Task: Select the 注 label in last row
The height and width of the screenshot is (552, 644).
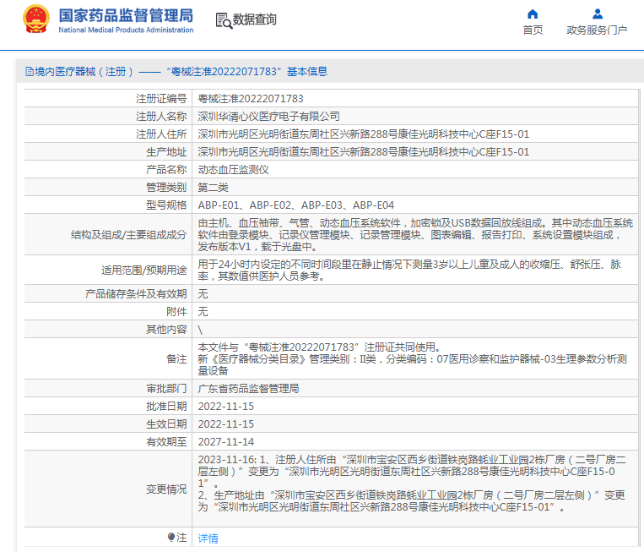Action: coord(181,537)
